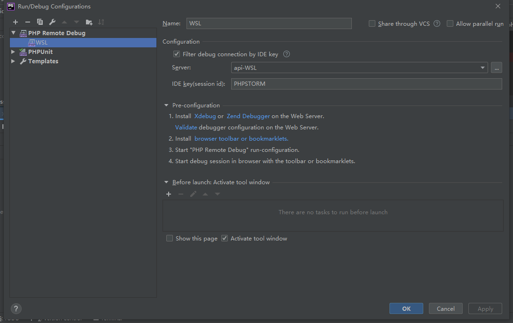Move before launch task up
Image resolution: width=513 pixels, height=323 pixels.
[x=205, y=194]
